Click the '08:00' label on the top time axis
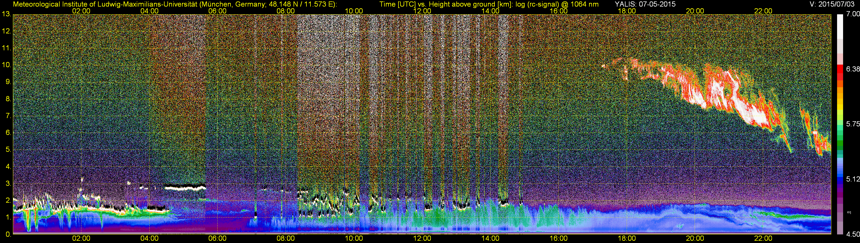This screenshot has height=243, width=860. (x=286, y=11)
